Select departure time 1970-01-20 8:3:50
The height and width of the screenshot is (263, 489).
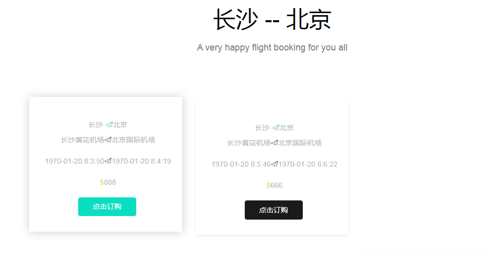pos(75,162)
